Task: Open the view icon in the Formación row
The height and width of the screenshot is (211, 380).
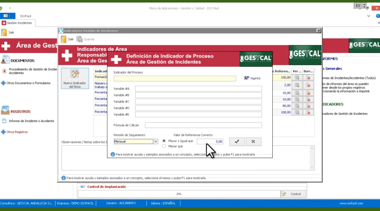Action: (x=297, y=77)
